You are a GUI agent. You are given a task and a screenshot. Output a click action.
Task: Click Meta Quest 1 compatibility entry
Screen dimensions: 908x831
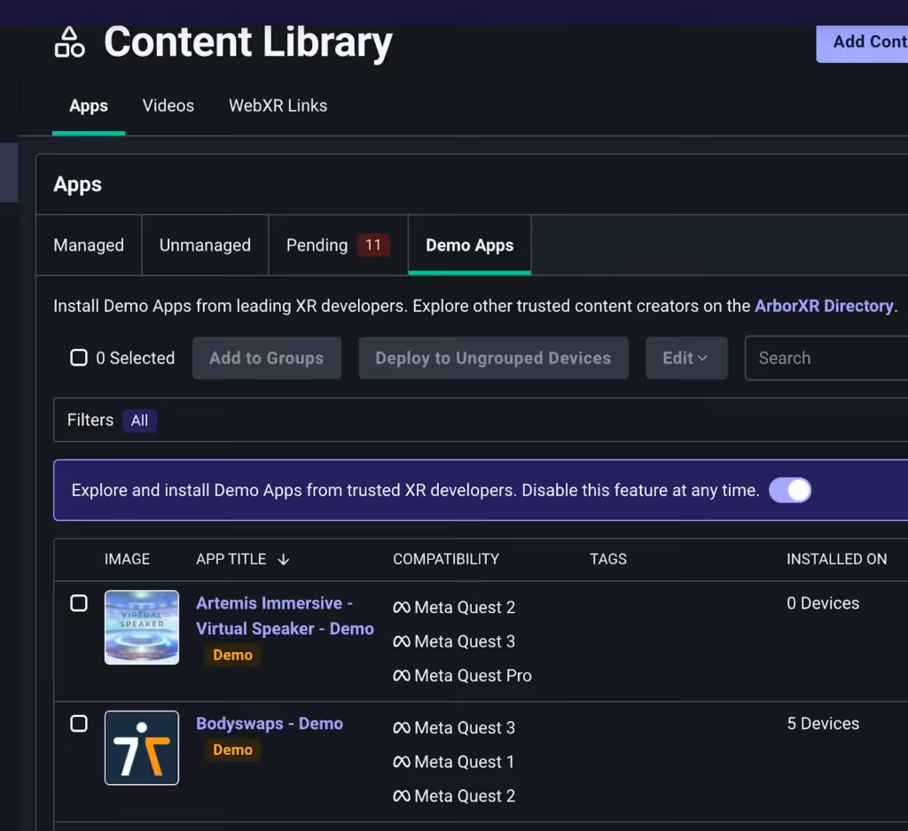pos(453,762)
